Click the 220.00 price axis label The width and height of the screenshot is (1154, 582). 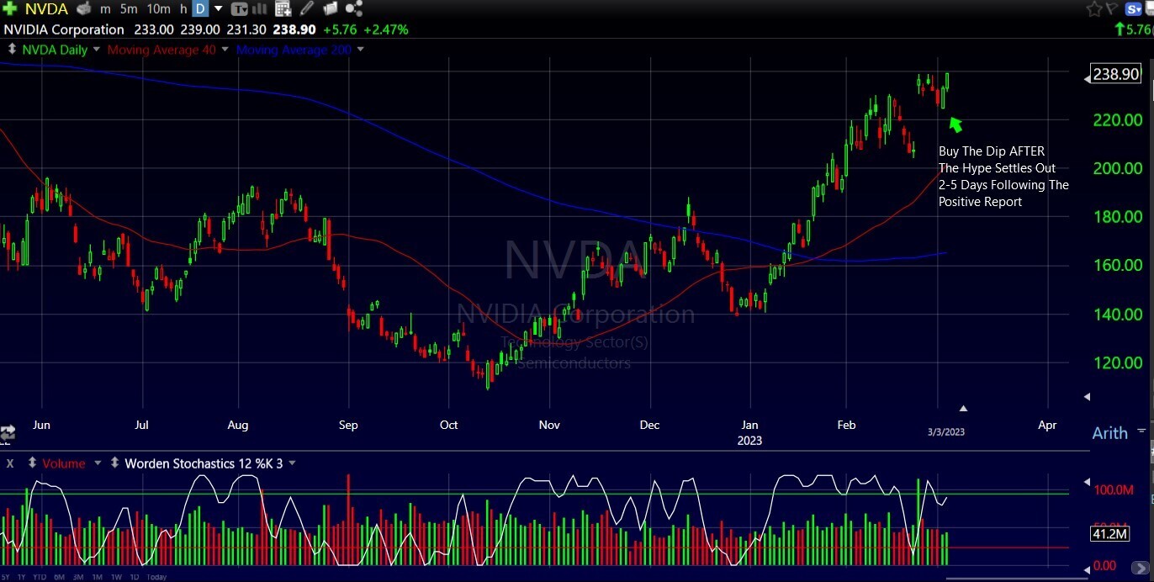[1118, 120]
